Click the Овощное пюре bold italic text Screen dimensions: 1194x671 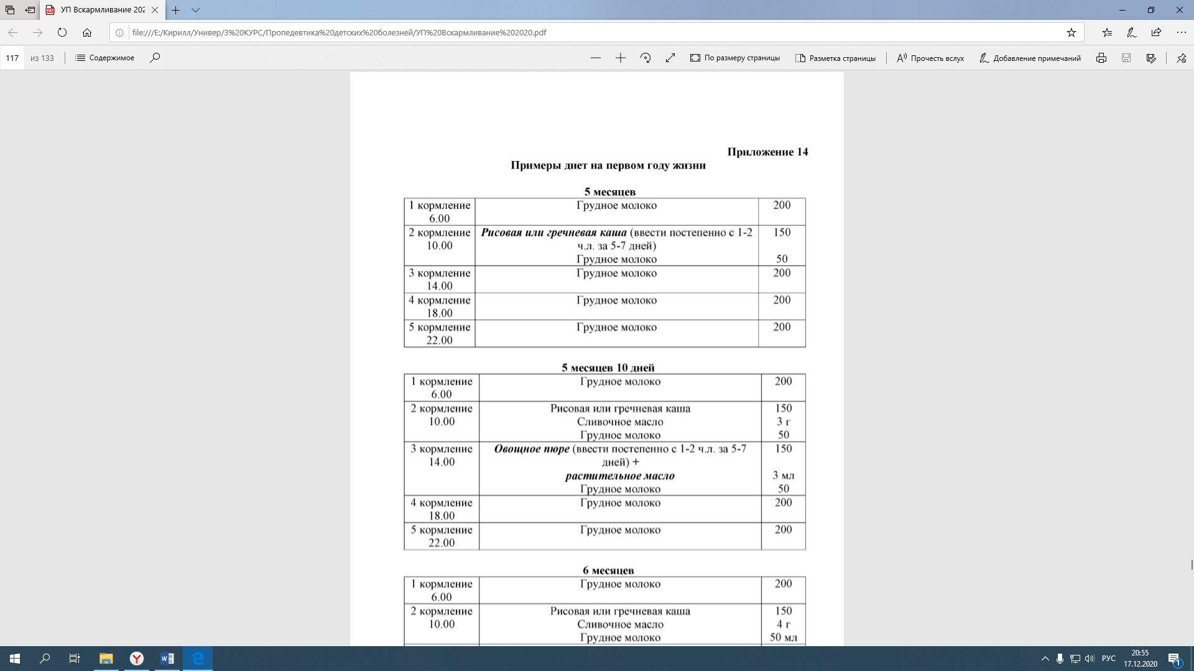coord(532,449)
